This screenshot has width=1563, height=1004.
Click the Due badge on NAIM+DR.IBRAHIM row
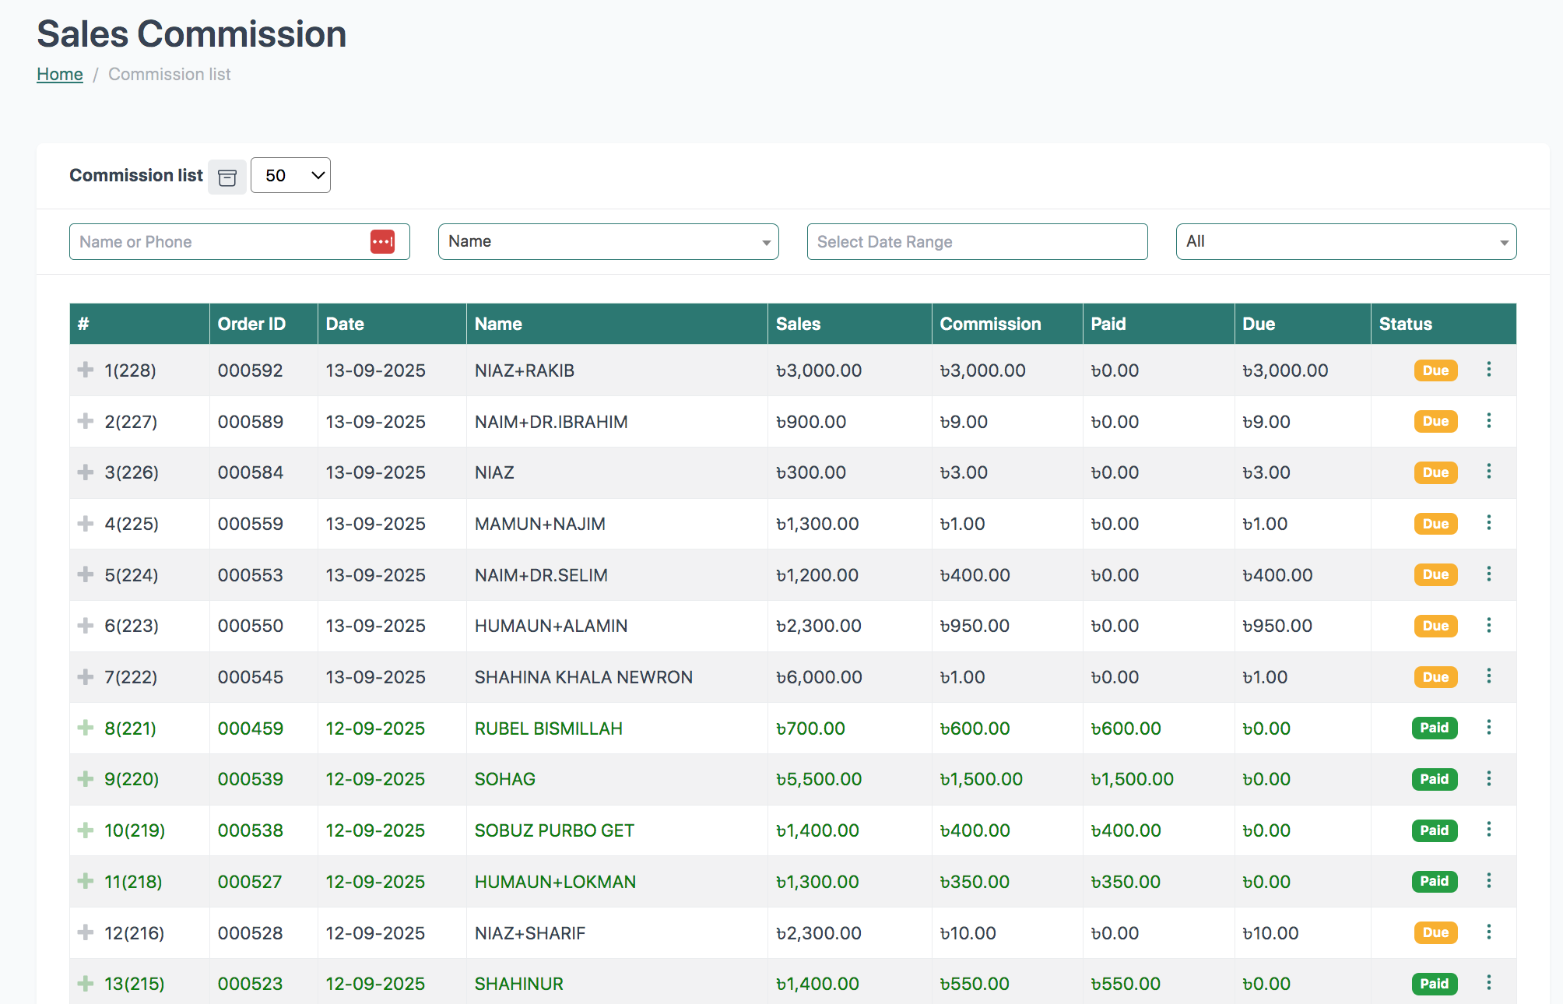pyautogui.click(x=1435, y=421)
